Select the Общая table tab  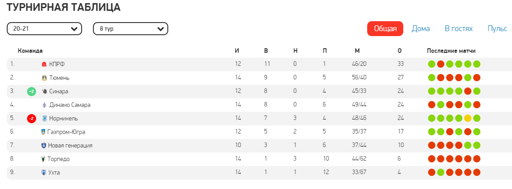385,29
